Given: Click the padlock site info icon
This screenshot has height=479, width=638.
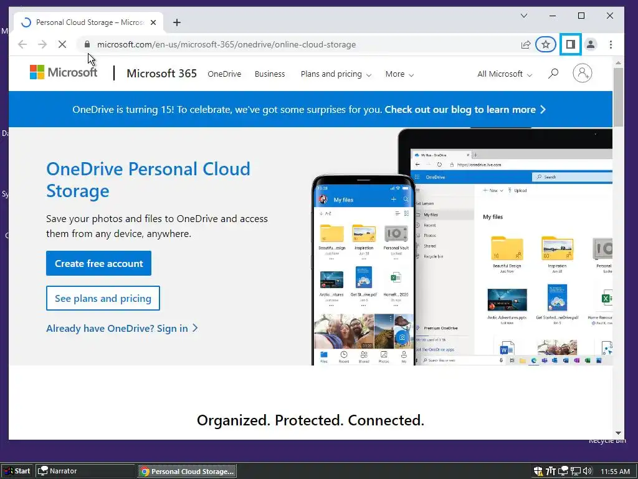Looking at the screenshot, I should coord(87,44).
